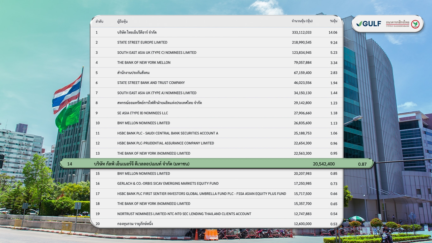Viewport: 432px width, 243px height.
Task: Select SOUTH EAST ASIA UK (TYPE C) NOMINEES
Action: pos(217,53)
